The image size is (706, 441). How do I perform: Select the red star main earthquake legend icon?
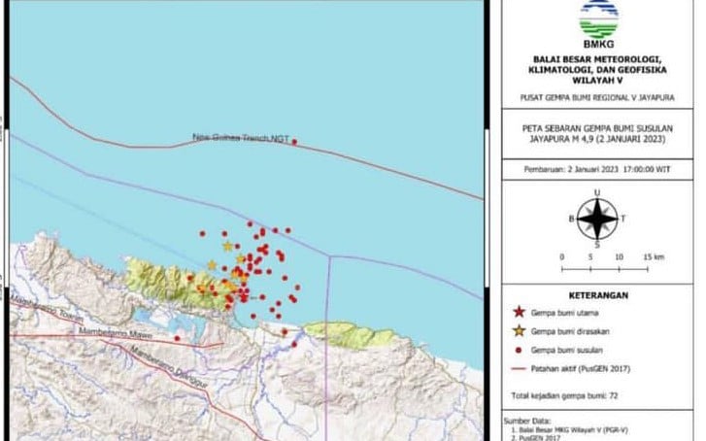point(519,313)
